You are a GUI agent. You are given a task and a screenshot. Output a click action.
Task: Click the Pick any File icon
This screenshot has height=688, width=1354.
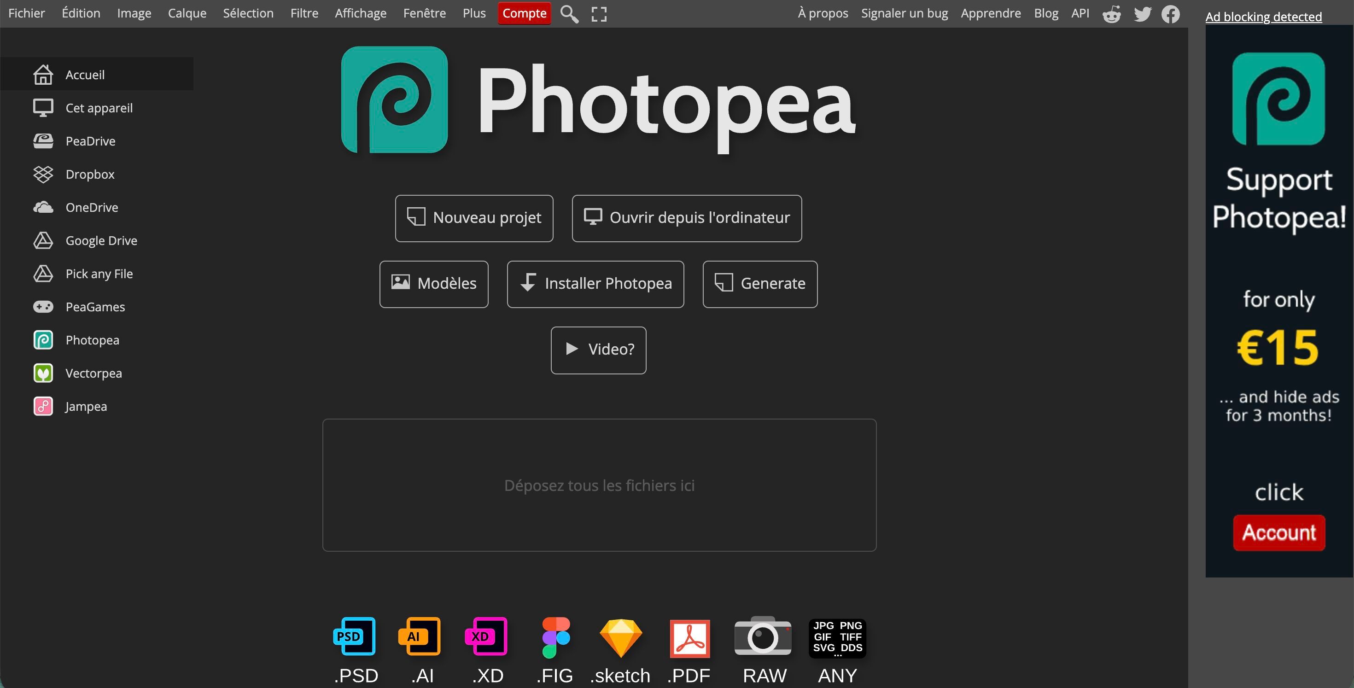point(43,273)
